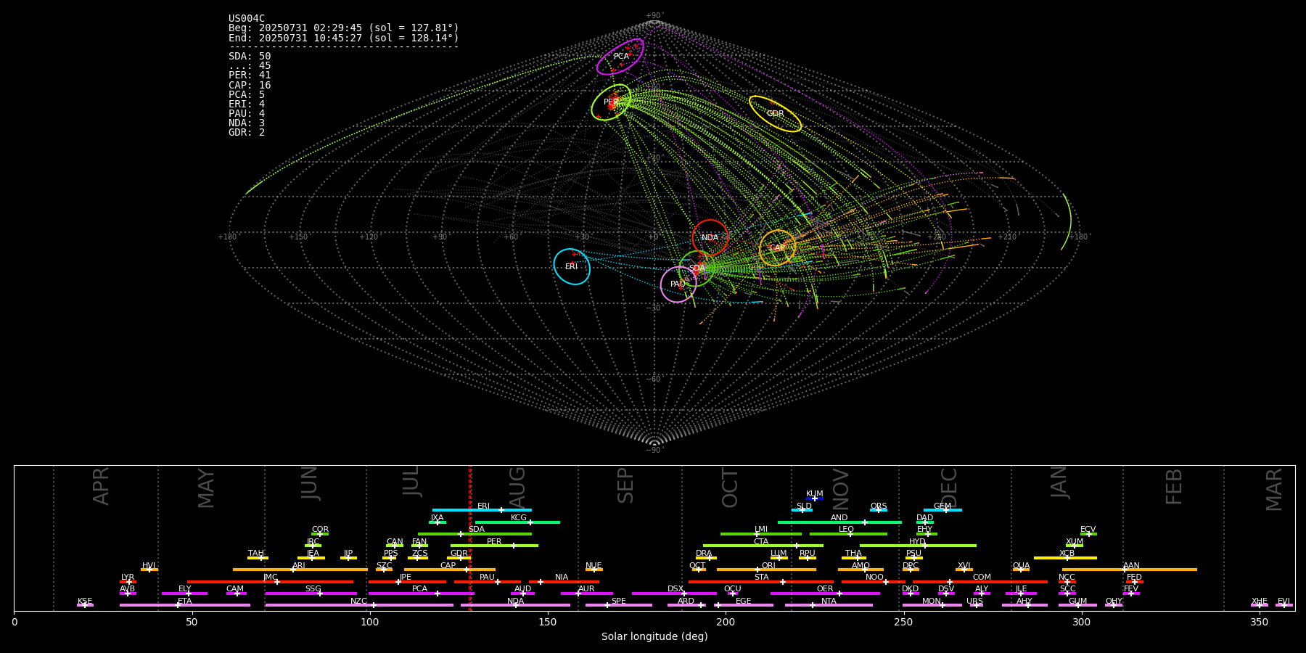Click the PCA purple bar in timeline
The image size is (1306, 653).
(x=421, y=594)
